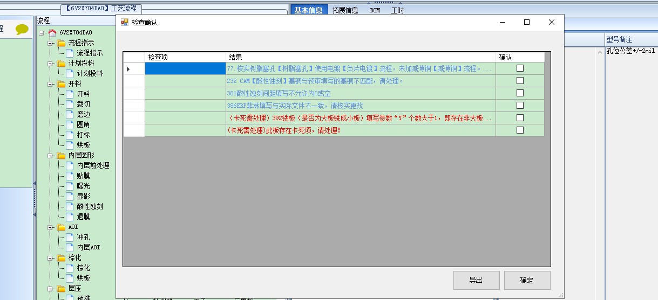This screenshot has height=300, width=658.
Task: Click the 检查项 column header
Action: click(185, 57)
